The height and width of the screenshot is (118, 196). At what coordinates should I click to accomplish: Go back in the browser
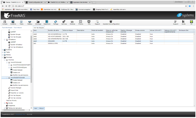(x=3, y=6)
